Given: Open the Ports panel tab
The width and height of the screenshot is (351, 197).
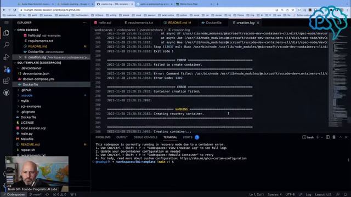Looking at the screenshot, I should pyautogui.click(x=188, y=137).
